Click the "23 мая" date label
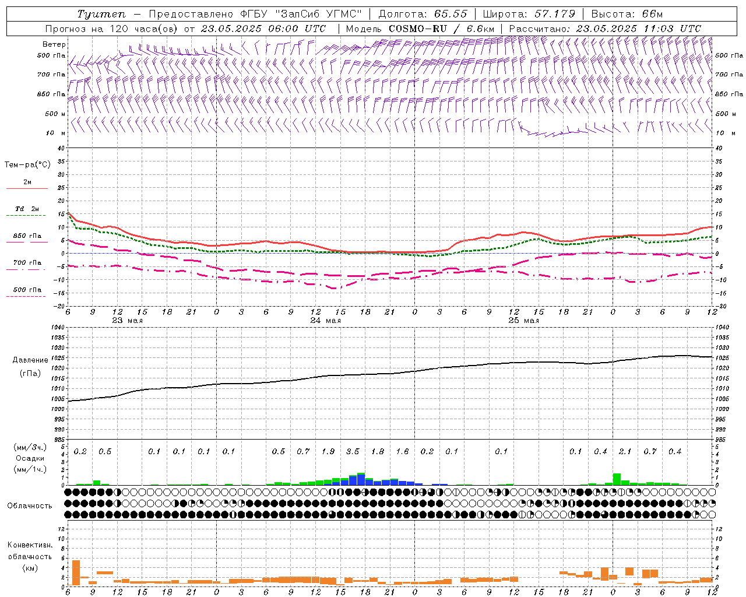The width and height of the screenshot is (746, 597). coord(128,321)
